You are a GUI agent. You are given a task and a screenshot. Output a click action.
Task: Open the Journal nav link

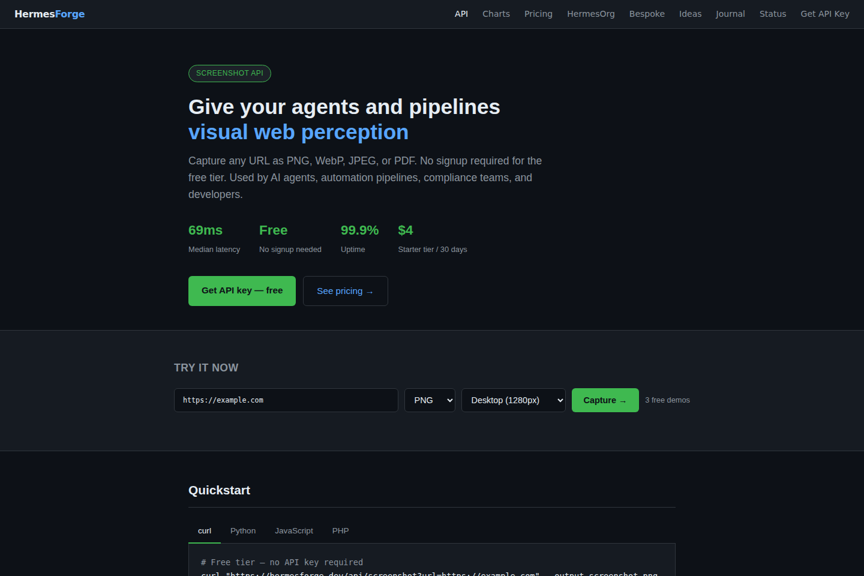730,14
